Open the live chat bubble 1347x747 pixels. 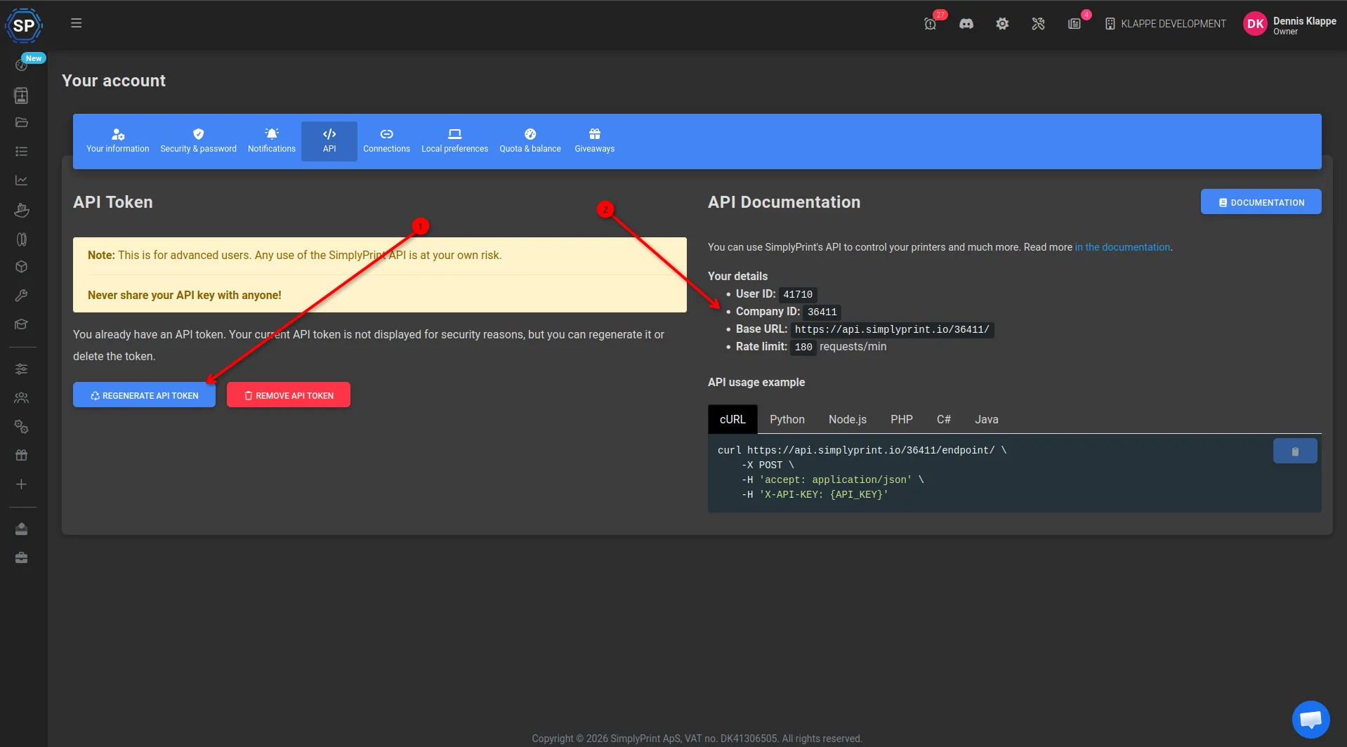[x=1310, y=720]
